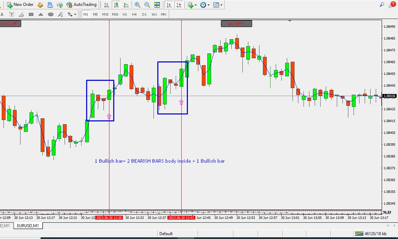Zoom in on the chart
Screen dimensions: 398x239
137,5
